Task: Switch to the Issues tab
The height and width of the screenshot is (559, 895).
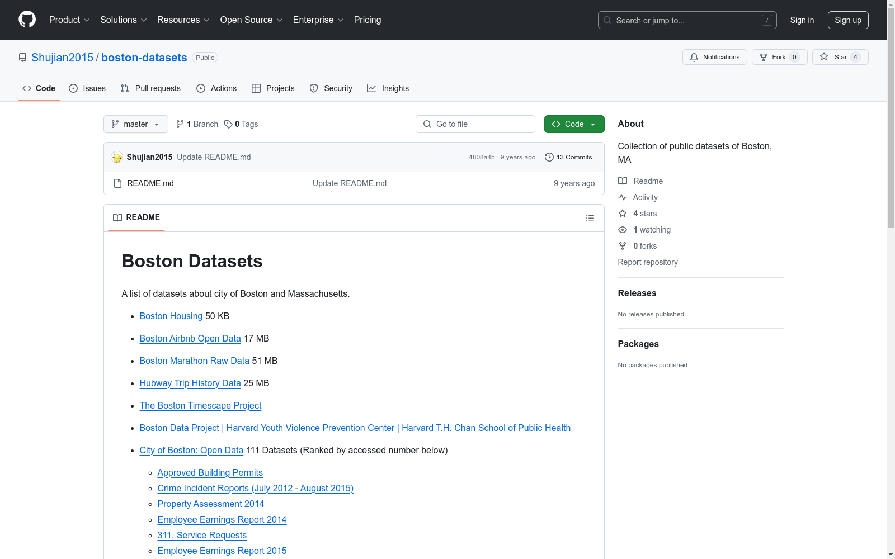Action: tap(87, 88)
